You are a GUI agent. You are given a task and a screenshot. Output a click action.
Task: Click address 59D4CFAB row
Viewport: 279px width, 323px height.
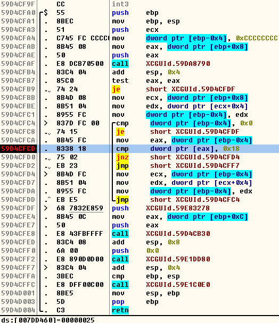click(x=18, y=47)
